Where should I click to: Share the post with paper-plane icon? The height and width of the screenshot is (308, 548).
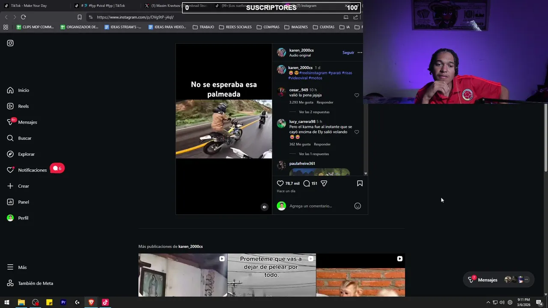pos(324,184)
